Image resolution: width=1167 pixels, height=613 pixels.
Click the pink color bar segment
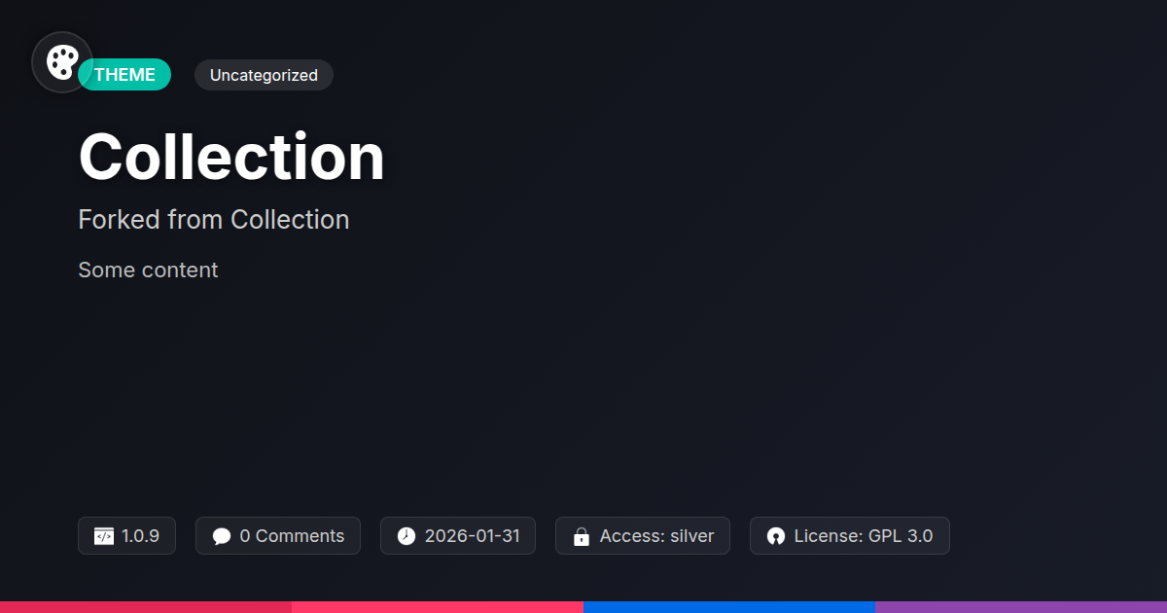point(438,606)
